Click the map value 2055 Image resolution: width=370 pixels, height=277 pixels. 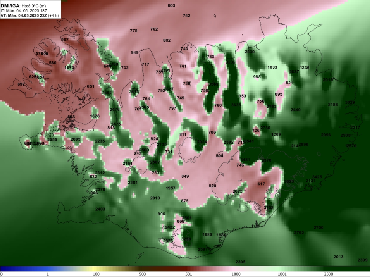[x=52, y=140]
